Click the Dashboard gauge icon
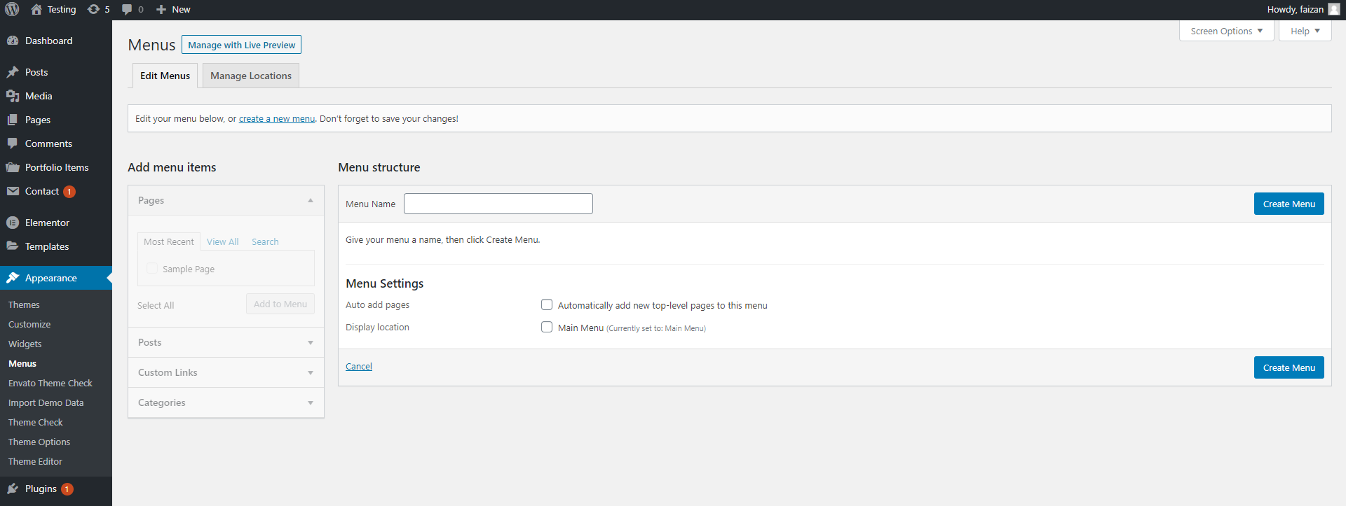This screenshot has width=1346, height=506. pos(13,41)
